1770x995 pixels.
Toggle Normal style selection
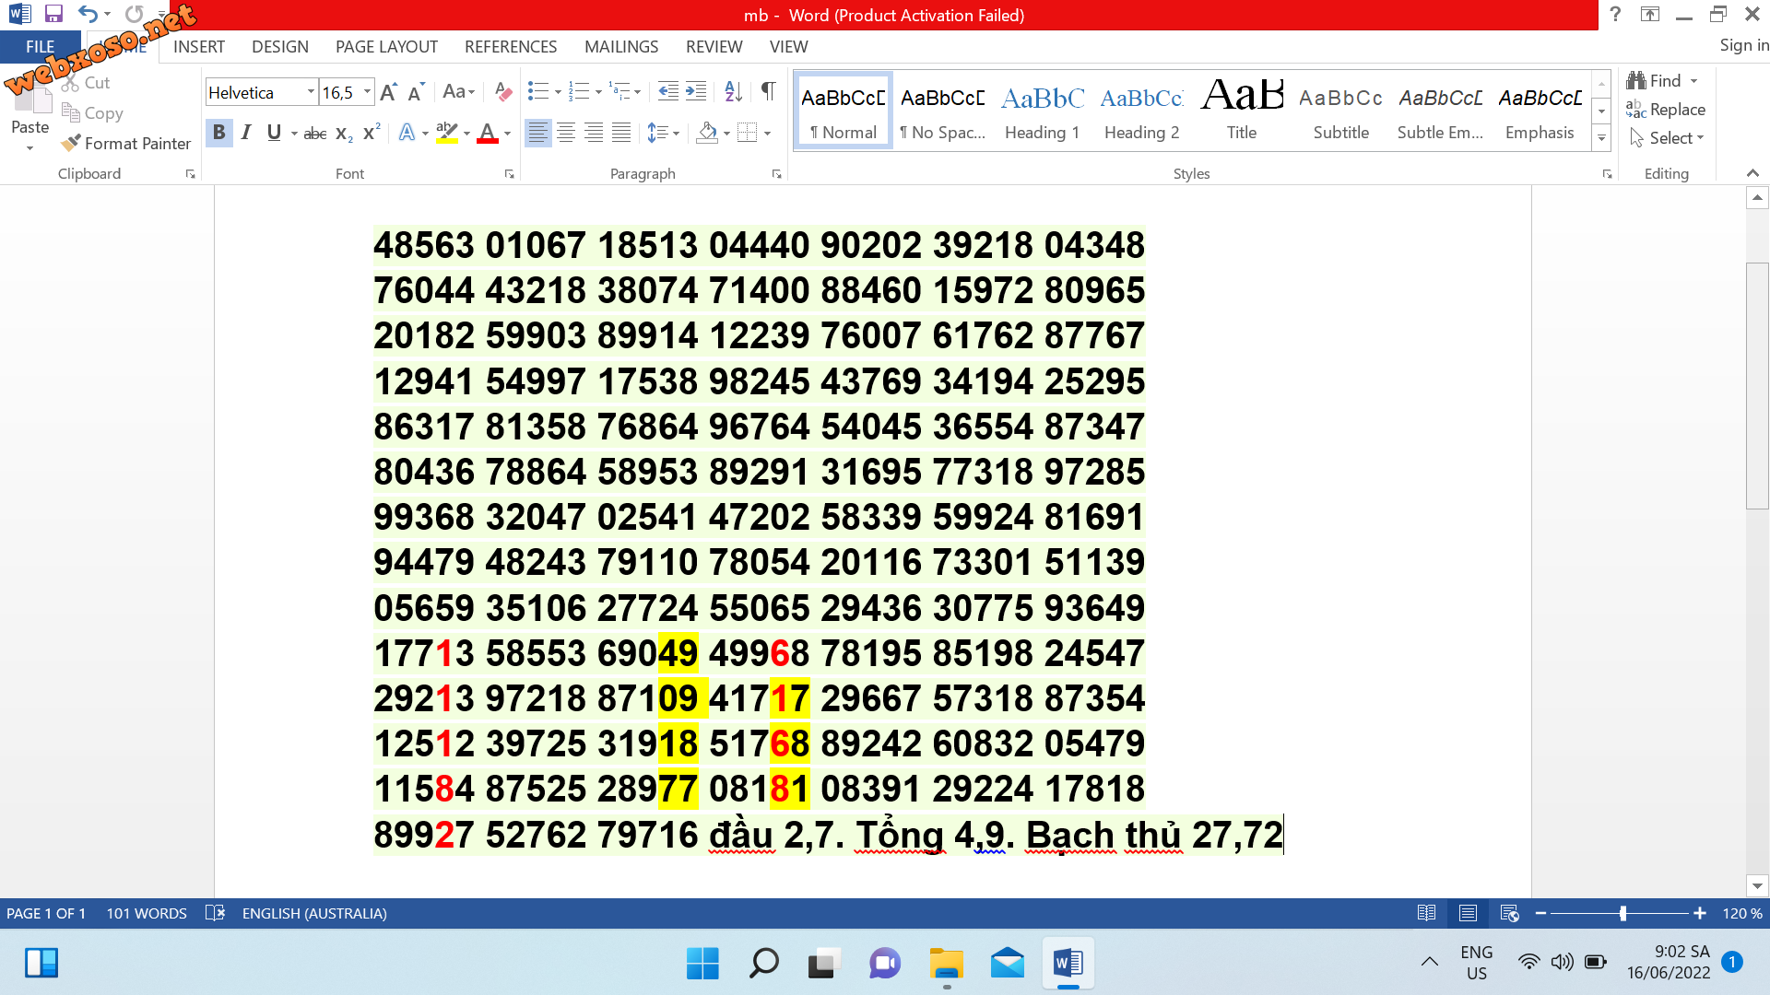pyautogui.click(x=843, y=111)
